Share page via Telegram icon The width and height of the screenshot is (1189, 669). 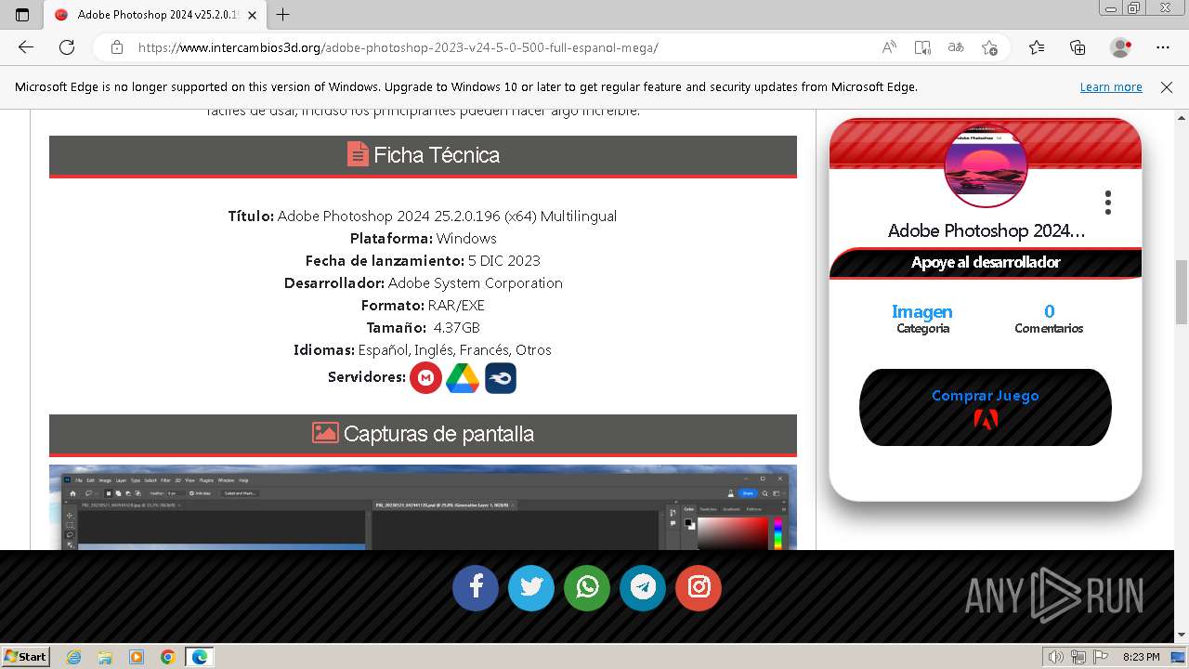coord(643,587)
